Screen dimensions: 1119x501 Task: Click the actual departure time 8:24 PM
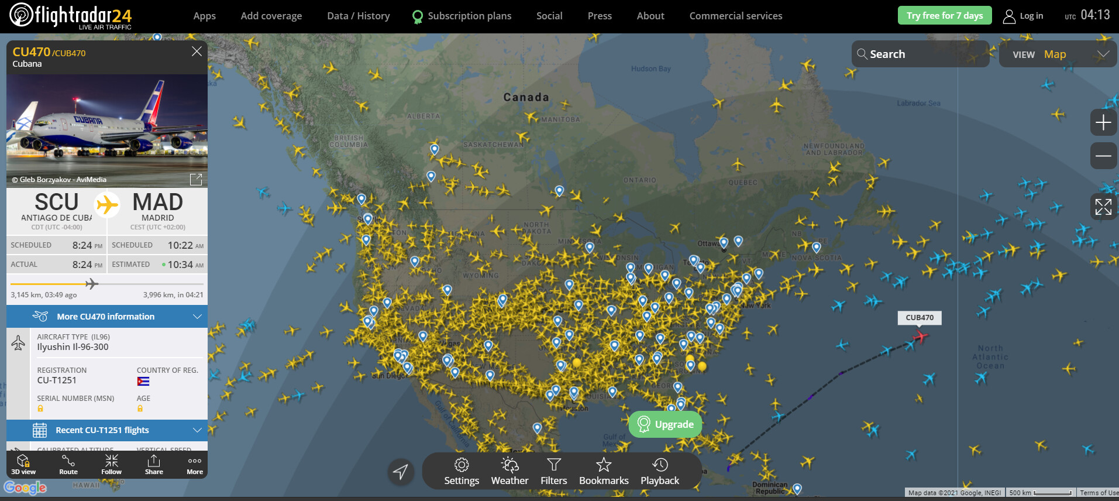click(87, 265)
